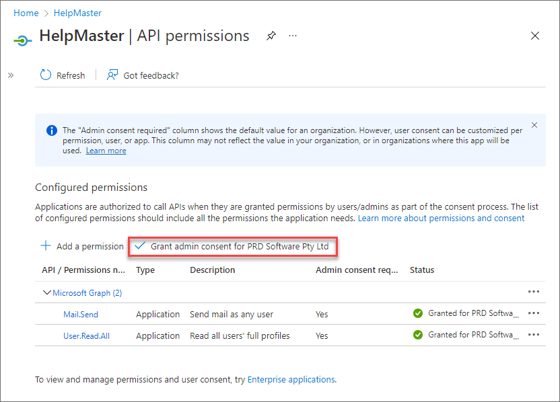560x402 pixels.
Task: Follow the Learn more link in the banner
Action: 106,151
